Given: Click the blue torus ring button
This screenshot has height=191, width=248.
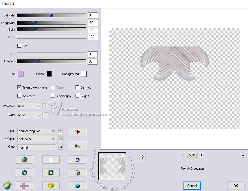Looking at the screenshot, I should 25,173.
